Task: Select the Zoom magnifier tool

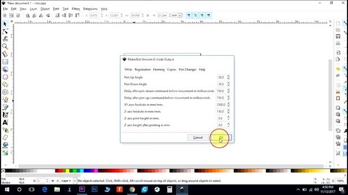Action: [x=5, y=47]
